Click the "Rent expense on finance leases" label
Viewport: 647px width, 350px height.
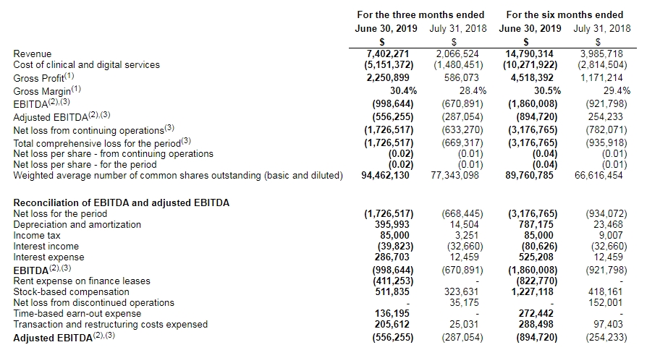tap(82, 281)
